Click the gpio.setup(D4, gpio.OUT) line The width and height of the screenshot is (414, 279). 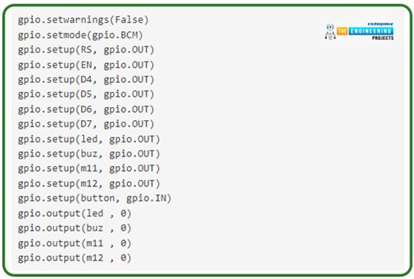[86, 80]
